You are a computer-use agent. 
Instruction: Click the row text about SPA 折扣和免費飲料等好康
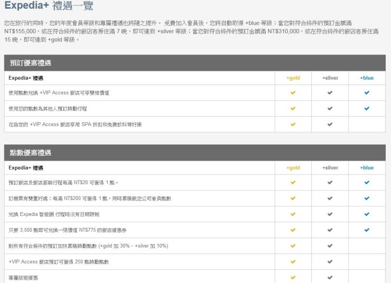click(75, 125)
